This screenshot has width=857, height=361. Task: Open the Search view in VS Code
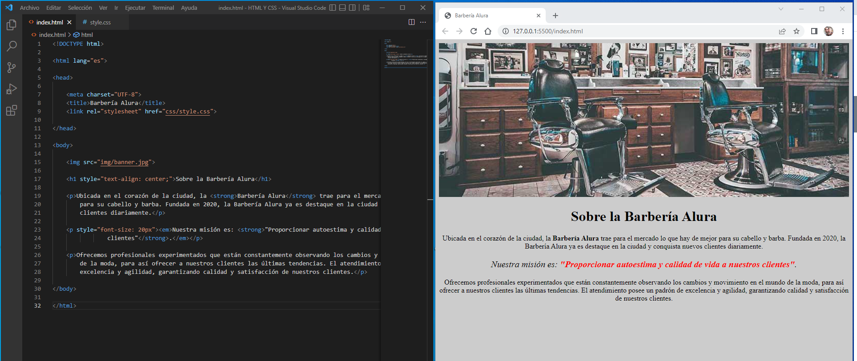click(x=12, y=46)
